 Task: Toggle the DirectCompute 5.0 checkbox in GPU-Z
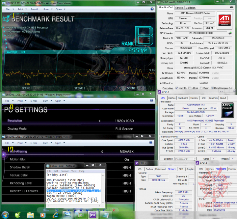[212, 88]
